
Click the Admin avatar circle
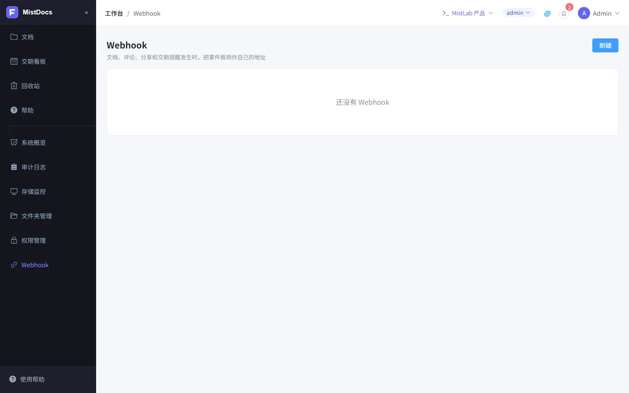point(584,13)
